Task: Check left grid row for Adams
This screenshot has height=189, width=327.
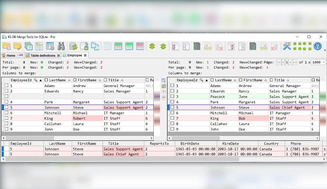Action: point(7,86)
